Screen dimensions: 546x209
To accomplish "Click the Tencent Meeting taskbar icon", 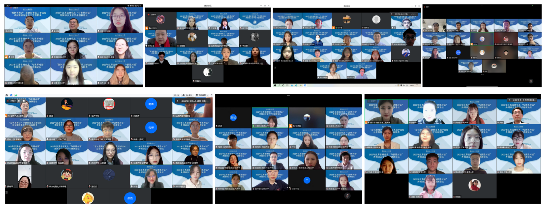I will click(305, 85).
